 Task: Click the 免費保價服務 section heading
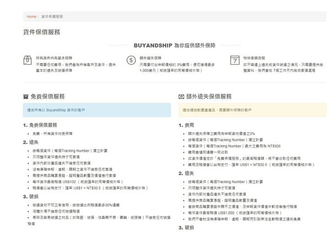tap(53, 96)
